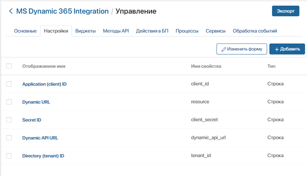Click the resource property name cell
Image resolution: width=307 pixels, height=176 pixels.
point(200,102)
